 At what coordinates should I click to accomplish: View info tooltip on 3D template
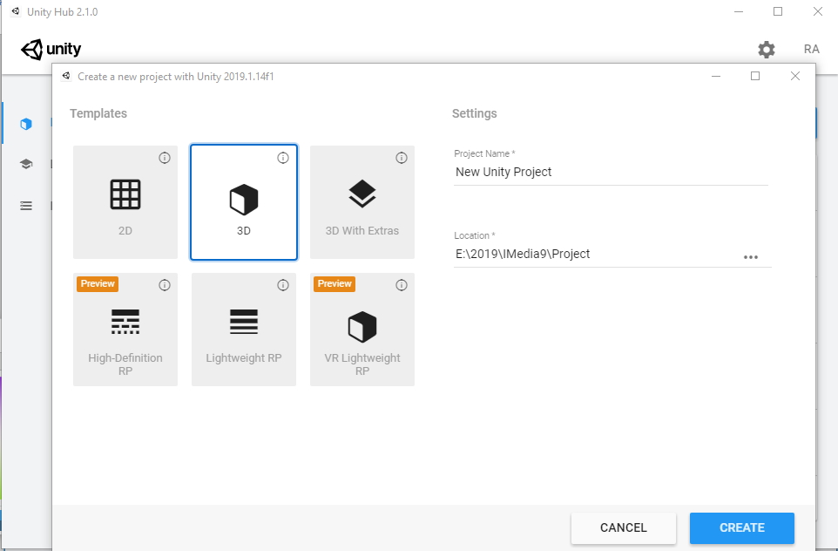[x=282, y=158]
